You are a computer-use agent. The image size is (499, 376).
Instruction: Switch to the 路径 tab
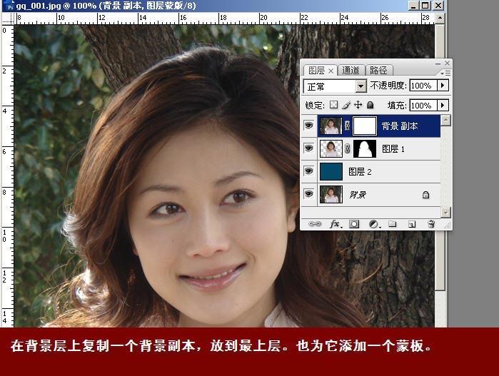coord(379,70)
